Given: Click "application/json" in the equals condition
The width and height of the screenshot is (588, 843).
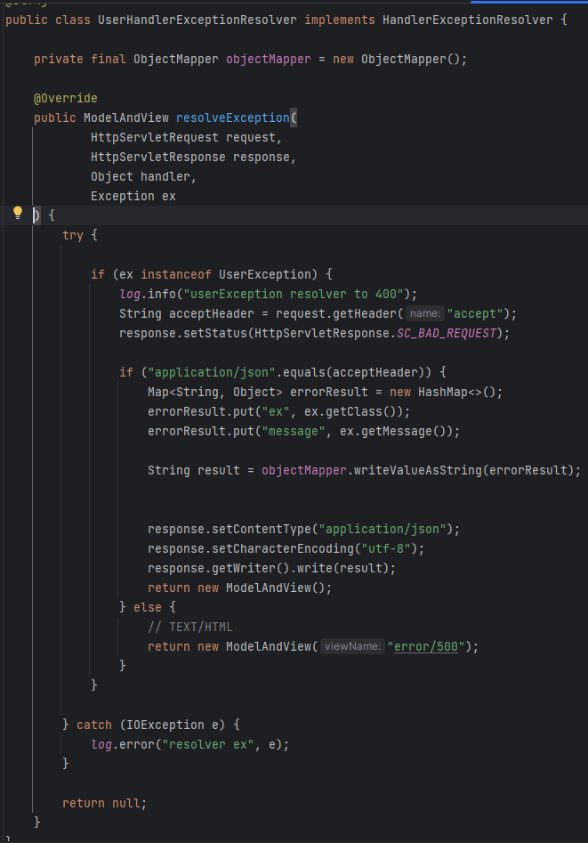Looking at the screenshot, I should (212, 373).
